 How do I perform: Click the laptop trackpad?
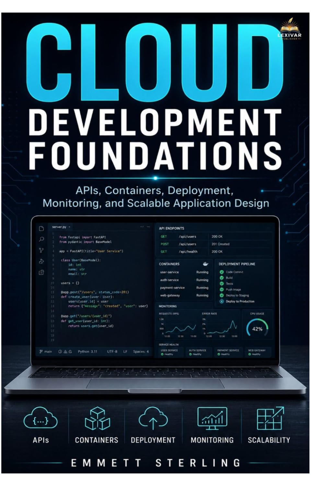point(155,383)
